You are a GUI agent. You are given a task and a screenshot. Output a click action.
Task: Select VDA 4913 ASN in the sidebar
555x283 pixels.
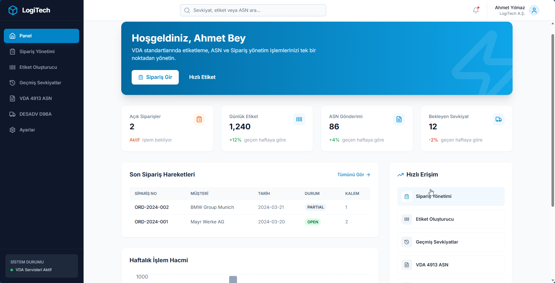click(42, 98)
